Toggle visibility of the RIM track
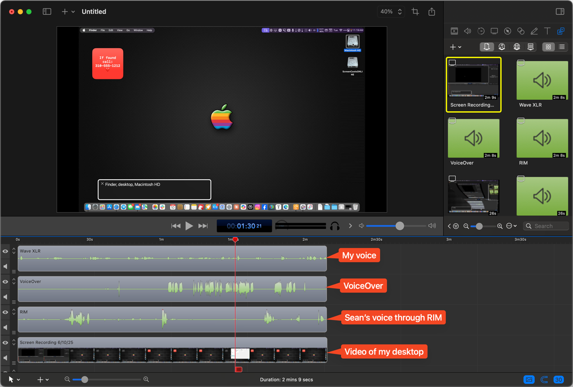 [x=5, y=312]
